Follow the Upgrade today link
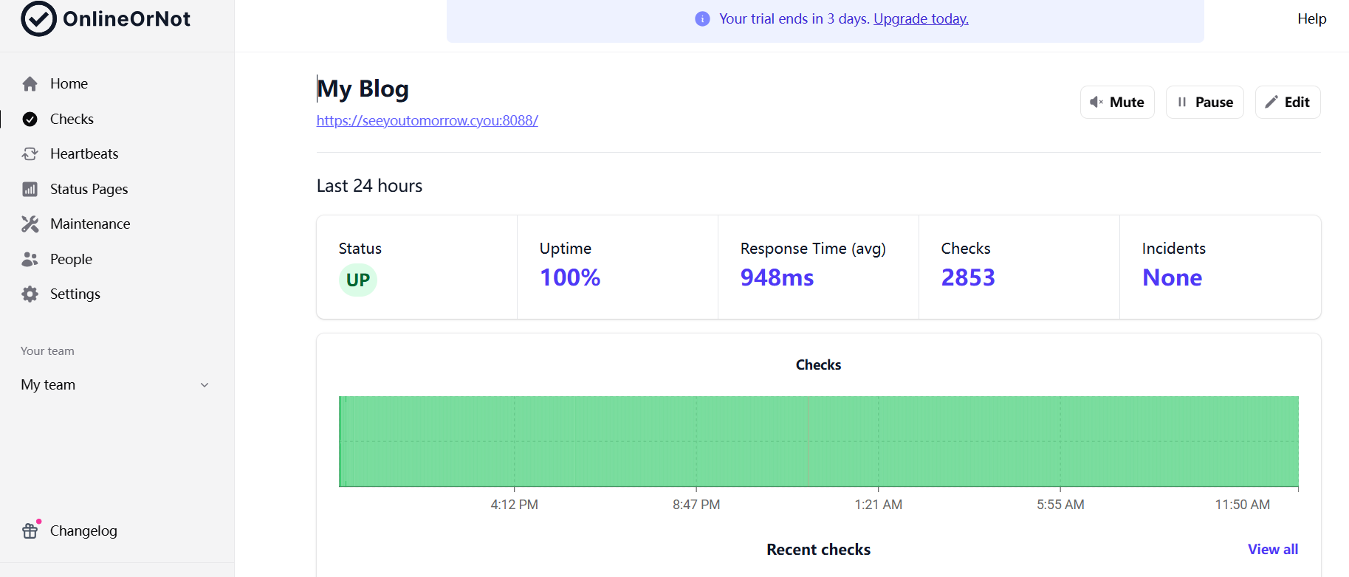The image size is (1349, 577). [921, 19]
